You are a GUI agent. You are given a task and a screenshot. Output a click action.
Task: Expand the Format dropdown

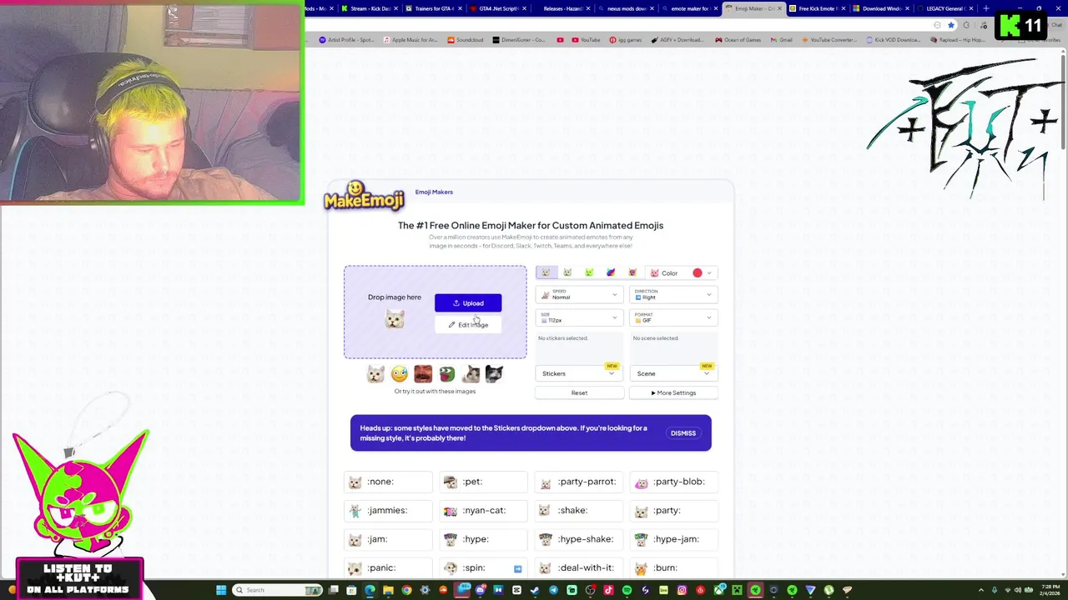coord(673,318)
